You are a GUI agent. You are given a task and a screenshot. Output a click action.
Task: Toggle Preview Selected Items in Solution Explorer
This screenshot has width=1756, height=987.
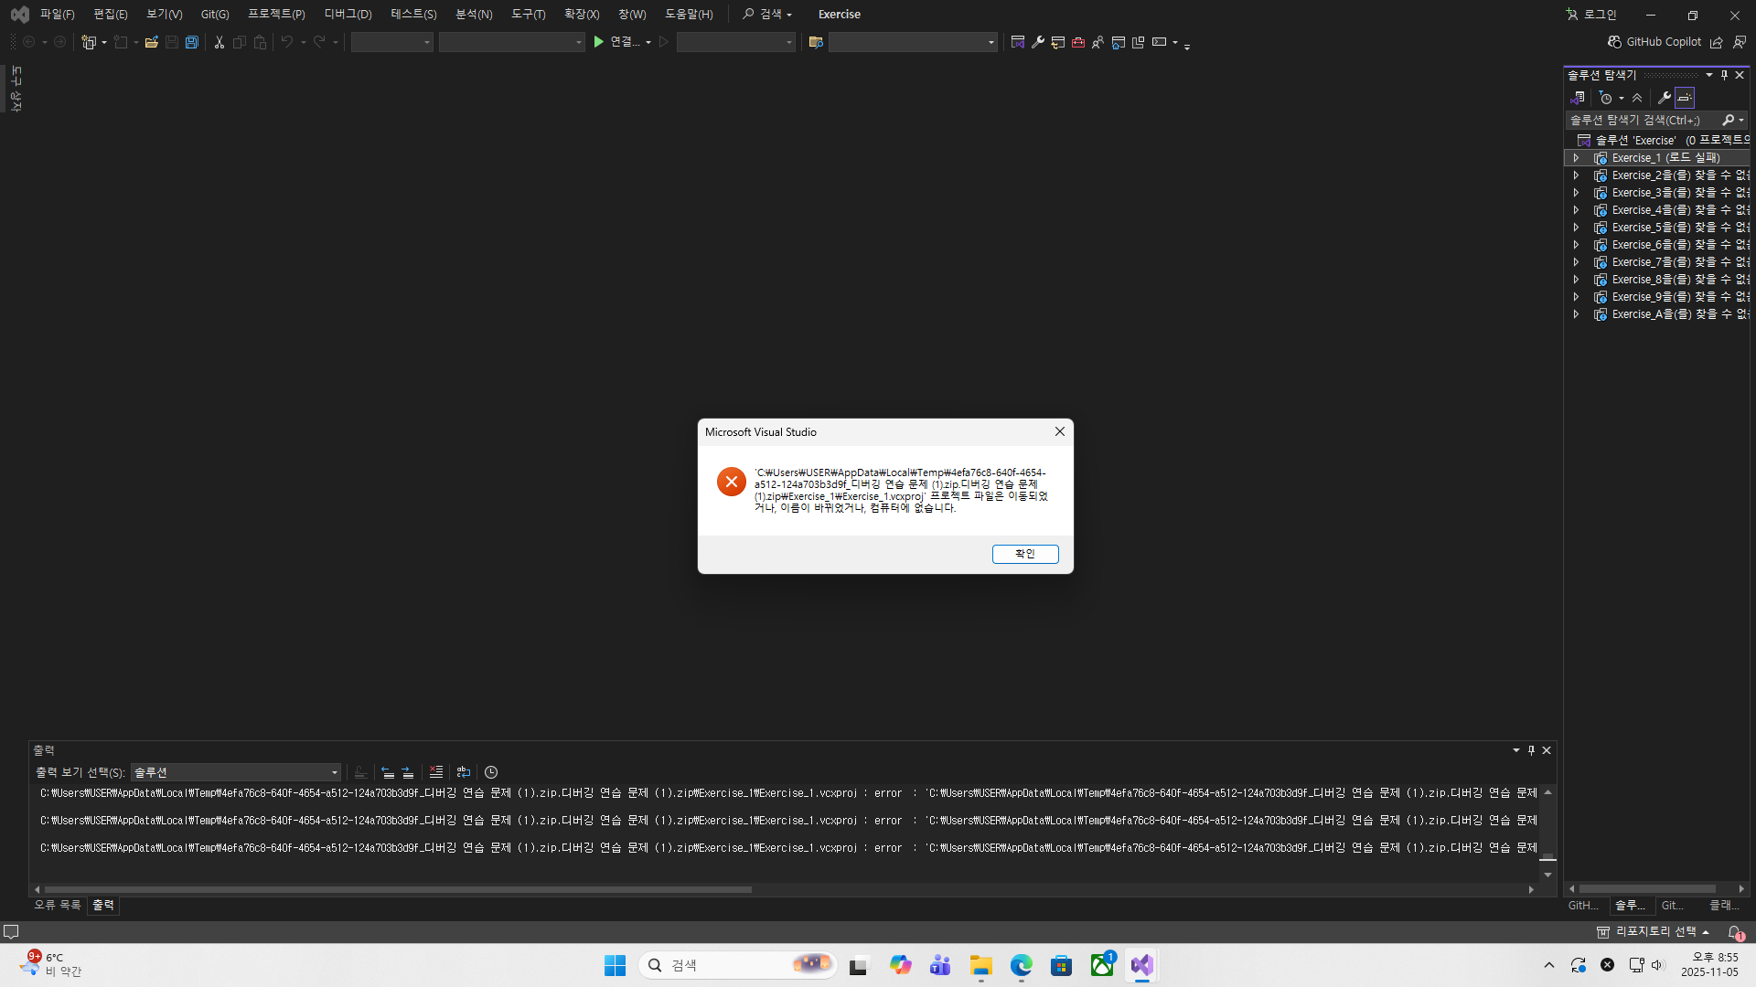tap(1685, 98)
